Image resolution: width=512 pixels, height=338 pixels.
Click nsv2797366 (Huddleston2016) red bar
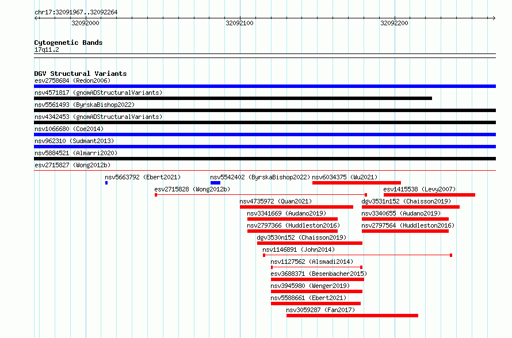293,231
